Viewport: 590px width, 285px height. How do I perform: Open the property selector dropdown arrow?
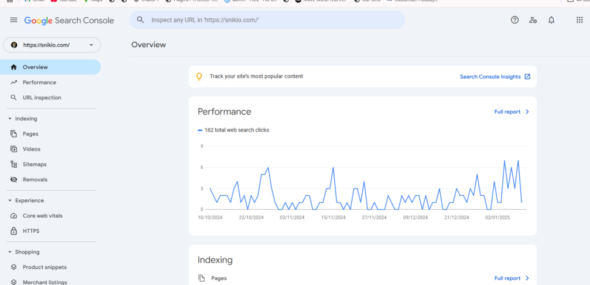[91, 45]
